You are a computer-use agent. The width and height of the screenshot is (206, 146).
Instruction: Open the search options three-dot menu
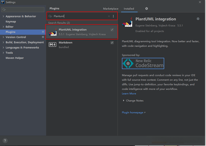[x=113, y=16]
